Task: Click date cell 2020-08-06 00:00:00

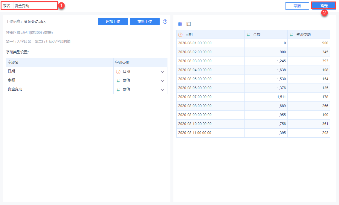Action: click(210, 88)
